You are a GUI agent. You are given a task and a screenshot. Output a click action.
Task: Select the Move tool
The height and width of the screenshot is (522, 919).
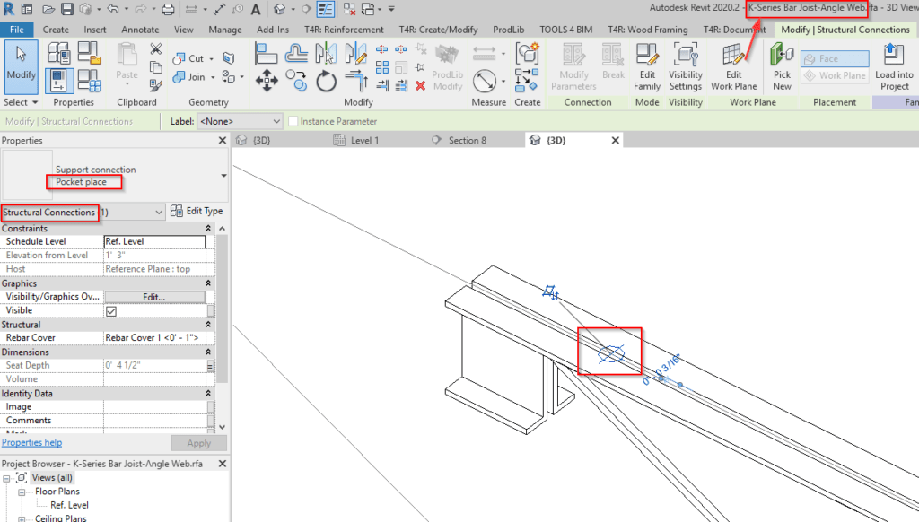coord(266,81)
